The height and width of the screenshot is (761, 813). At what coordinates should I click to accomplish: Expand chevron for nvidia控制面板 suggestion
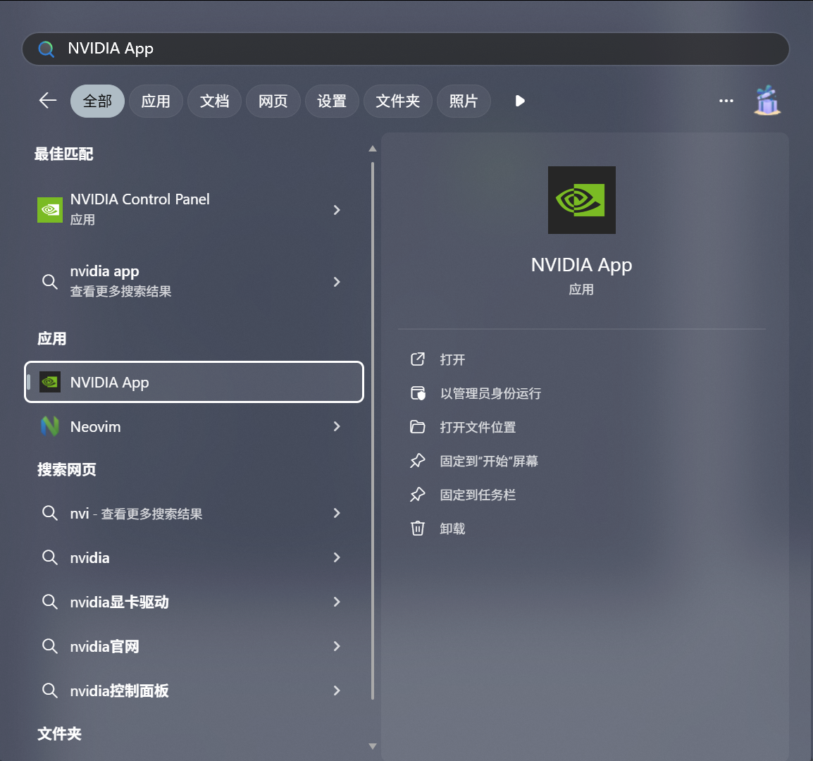(337, 691)
